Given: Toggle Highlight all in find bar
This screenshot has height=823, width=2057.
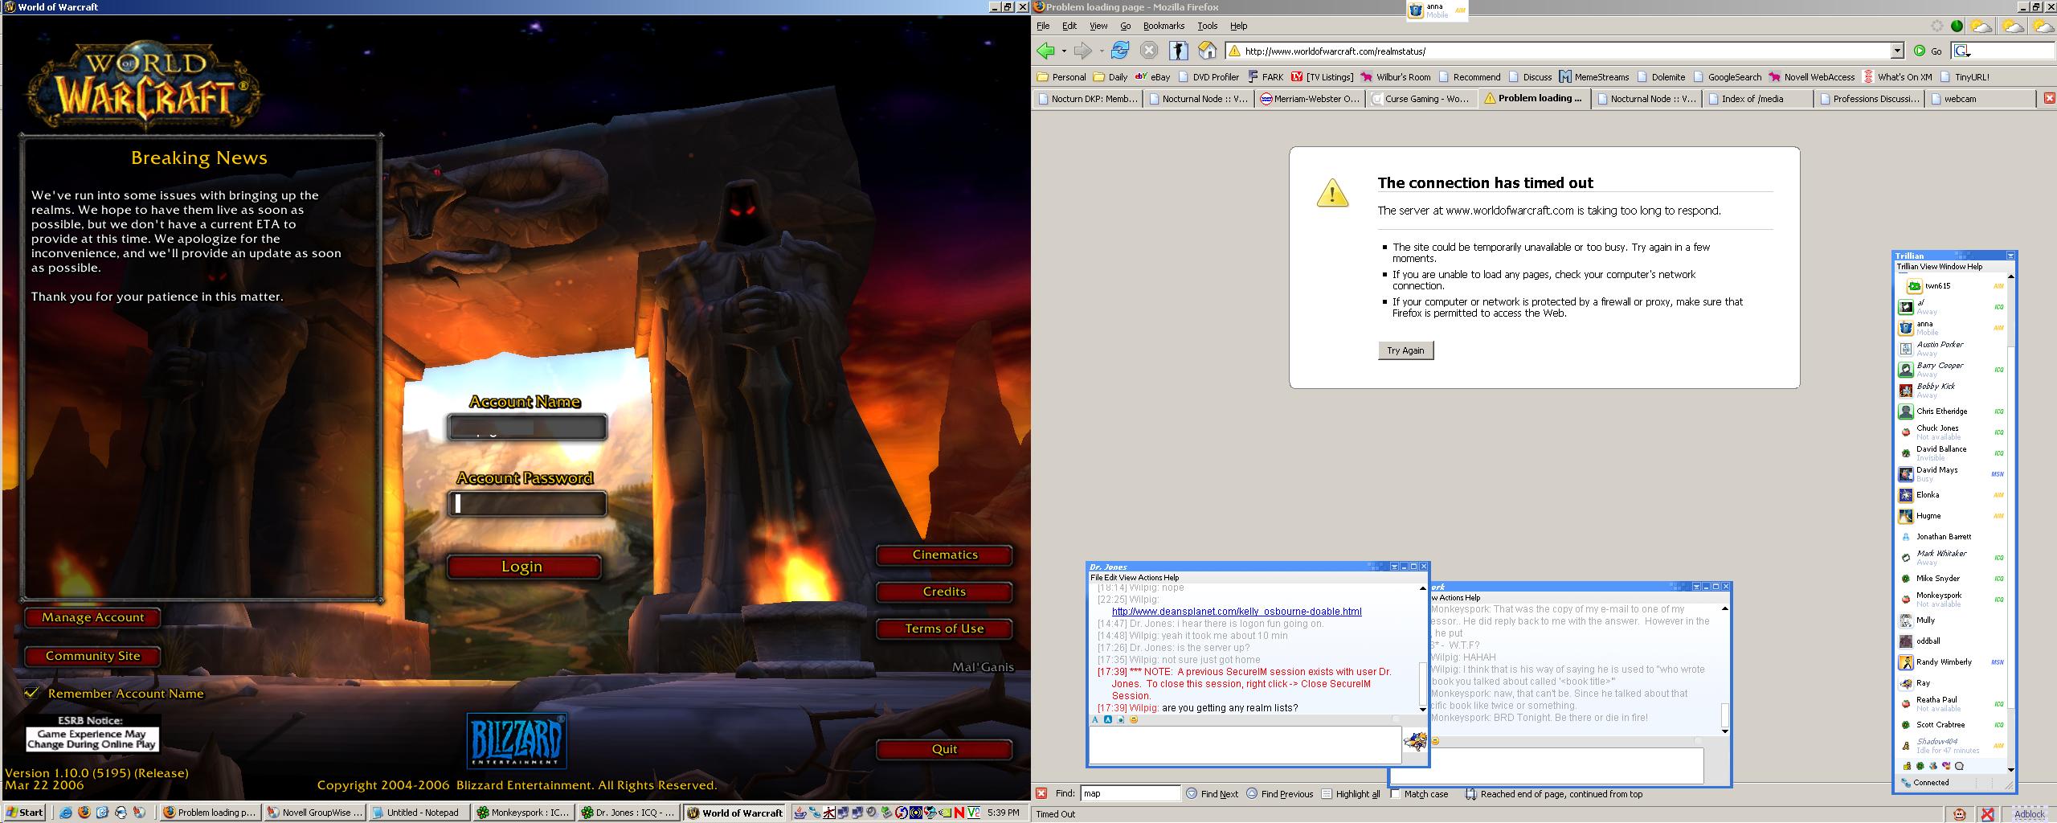Looking at the screenshot, I should pyautogui.click(x=1350, y=793).
